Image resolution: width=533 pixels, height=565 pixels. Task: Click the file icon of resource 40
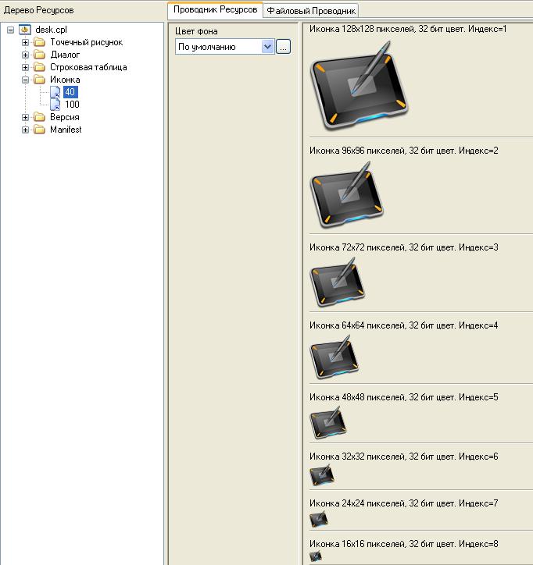click(55, 92)
